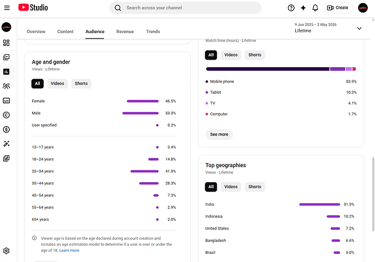The image size is (375, 262).
Task: Filter Age and gender by Videos
Action: pyautogui.click(x=58, y=84)
